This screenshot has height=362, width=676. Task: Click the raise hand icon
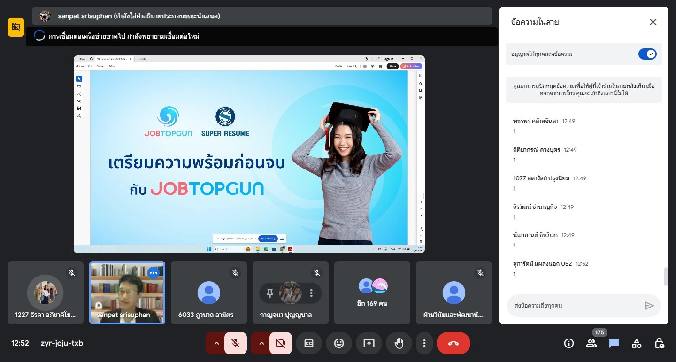pyautogui.click(x=399, y=343)
